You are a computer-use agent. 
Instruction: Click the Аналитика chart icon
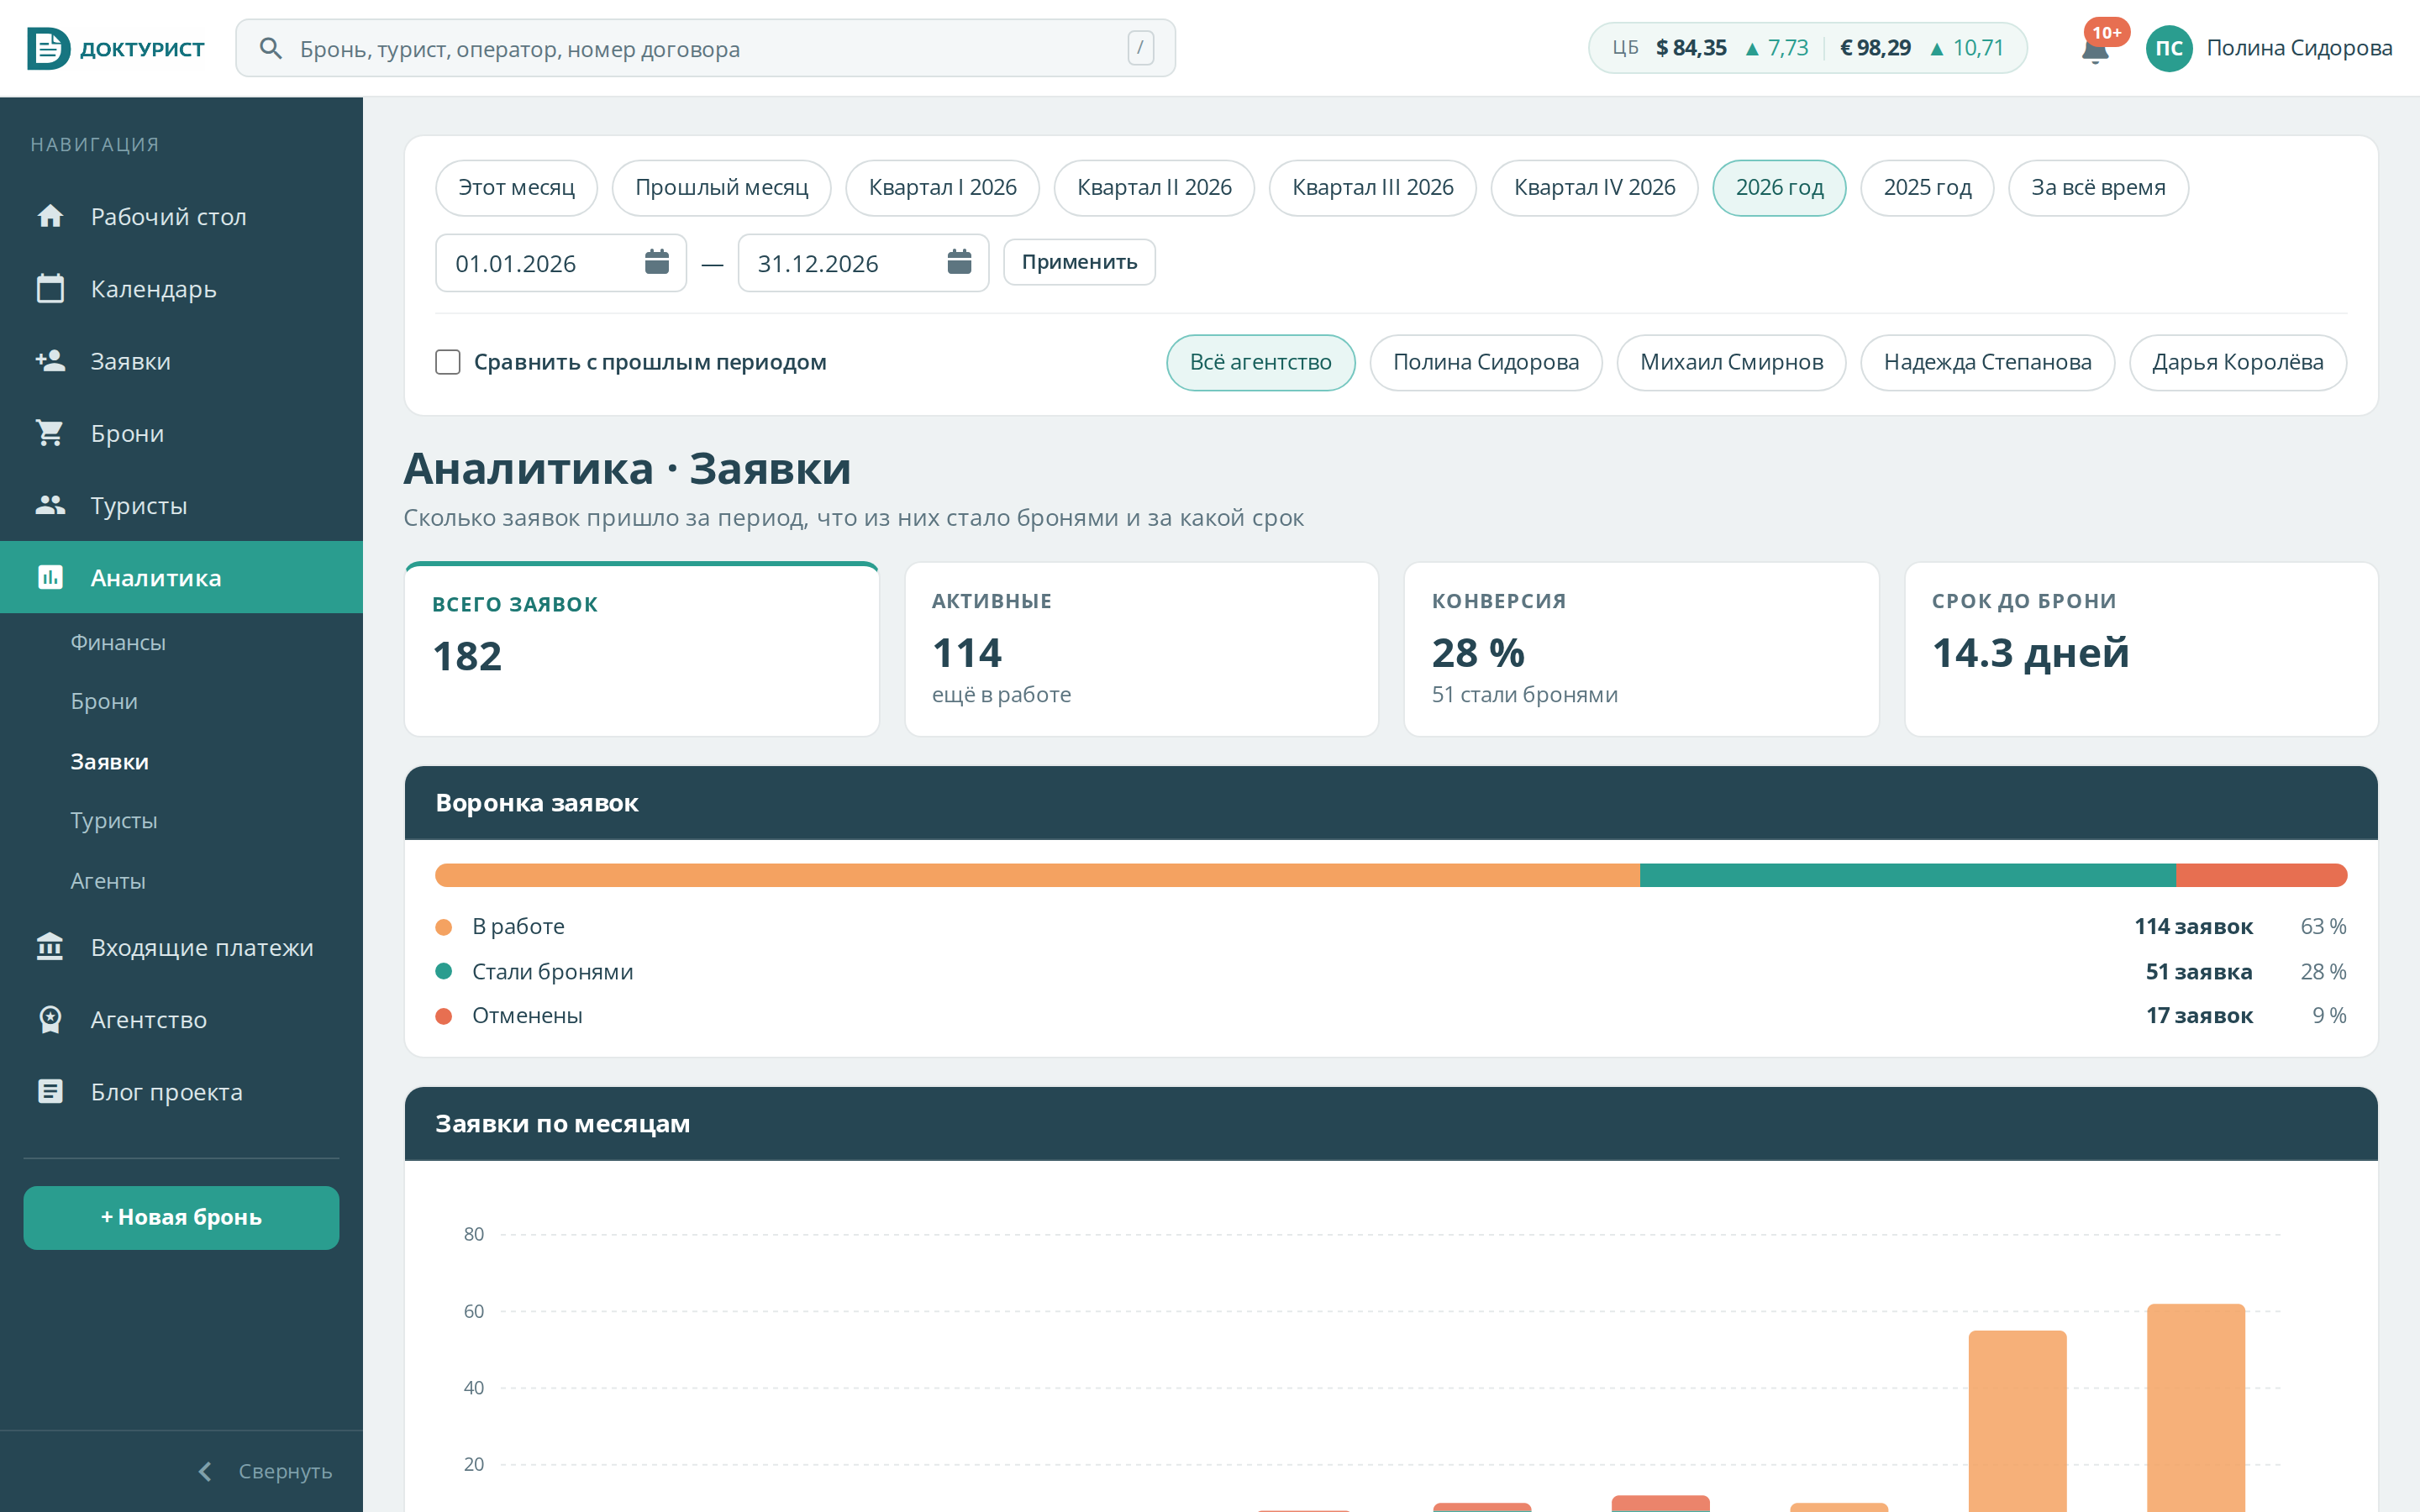(50, 577)
